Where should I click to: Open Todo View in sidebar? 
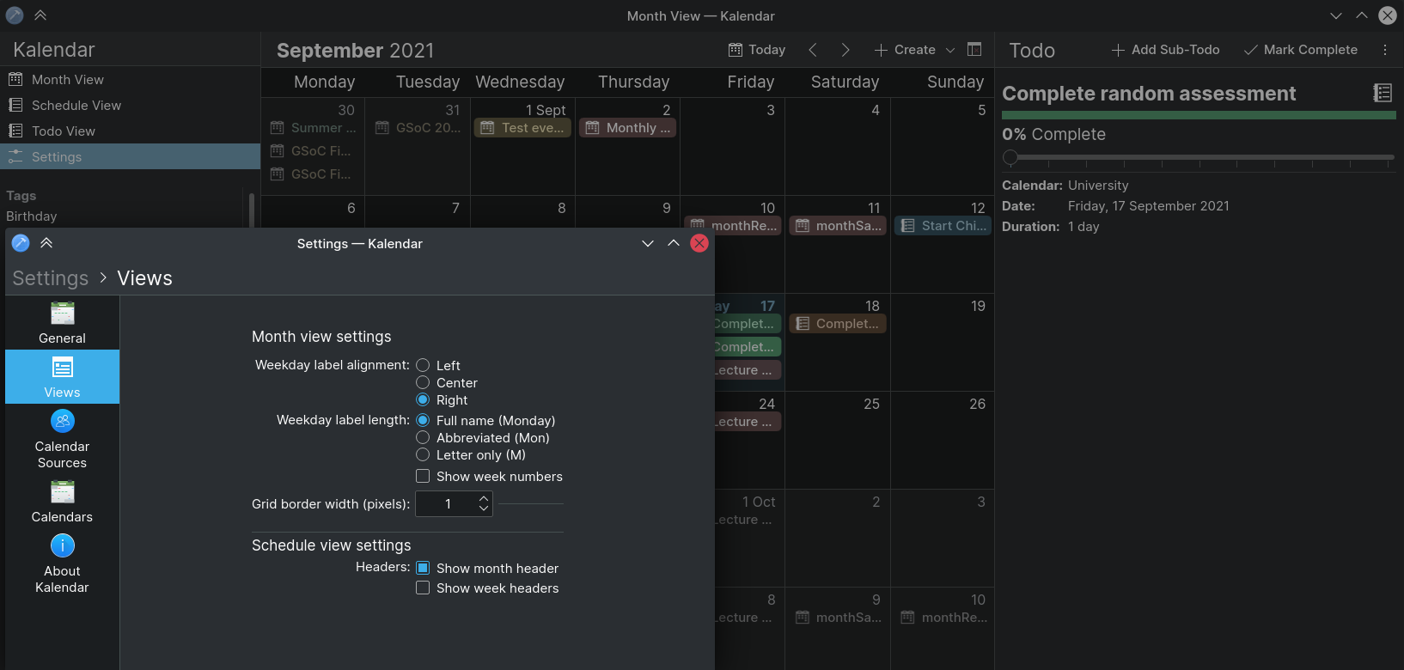tap(130, 131)
